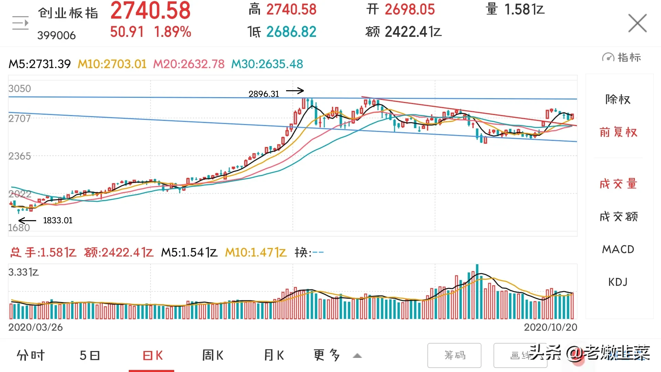The width and height of the screenshot is (661, 372).
Task: Click the tallest volume bar
Action: point(477,291)
